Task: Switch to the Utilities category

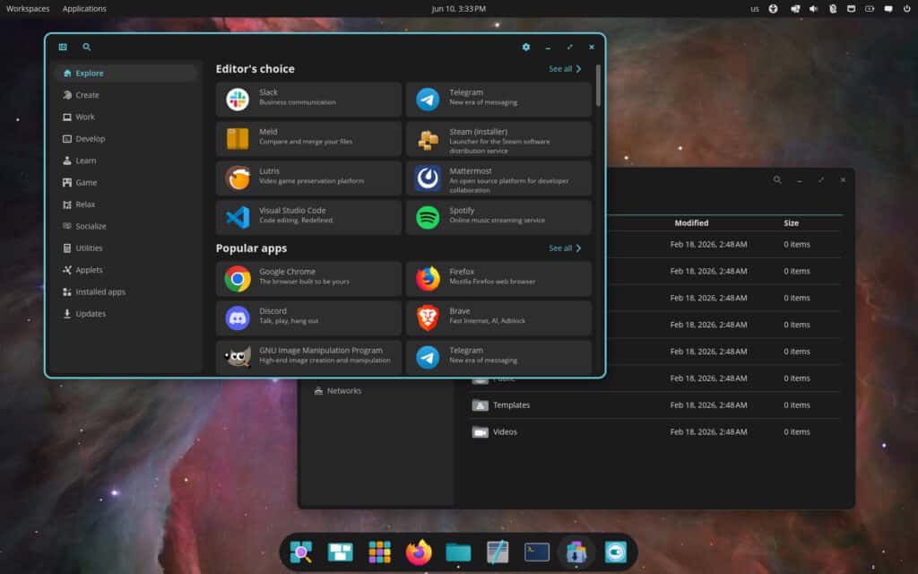Action: tap(126, 248)
